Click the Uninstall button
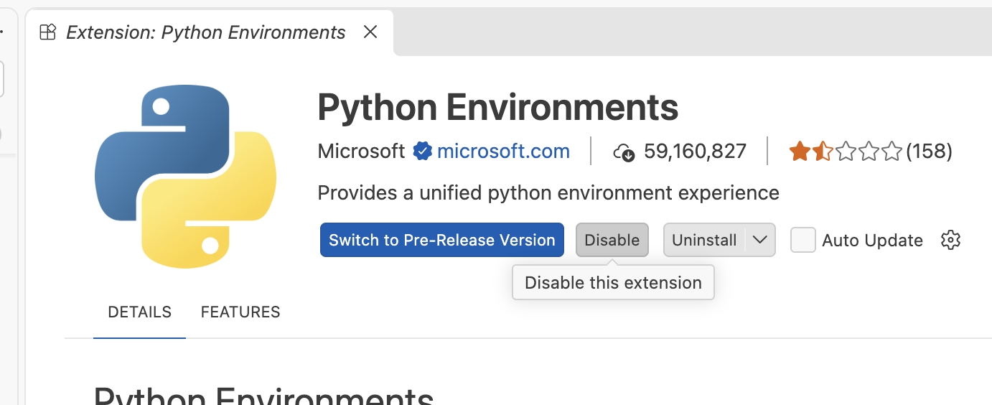The image size is (992, 405). (x=704, y=240)
